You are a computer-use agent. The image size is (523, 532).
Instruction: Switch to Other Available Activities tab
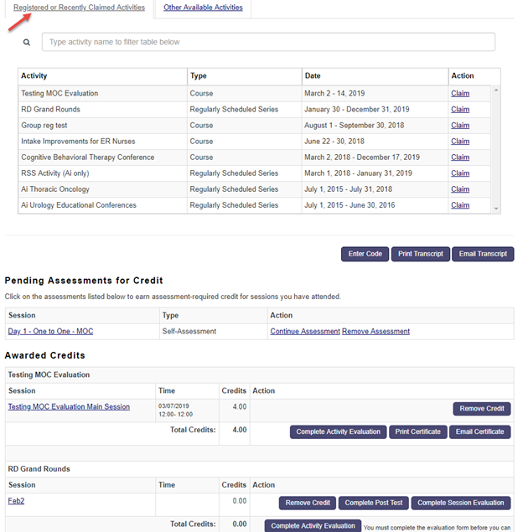203,8
